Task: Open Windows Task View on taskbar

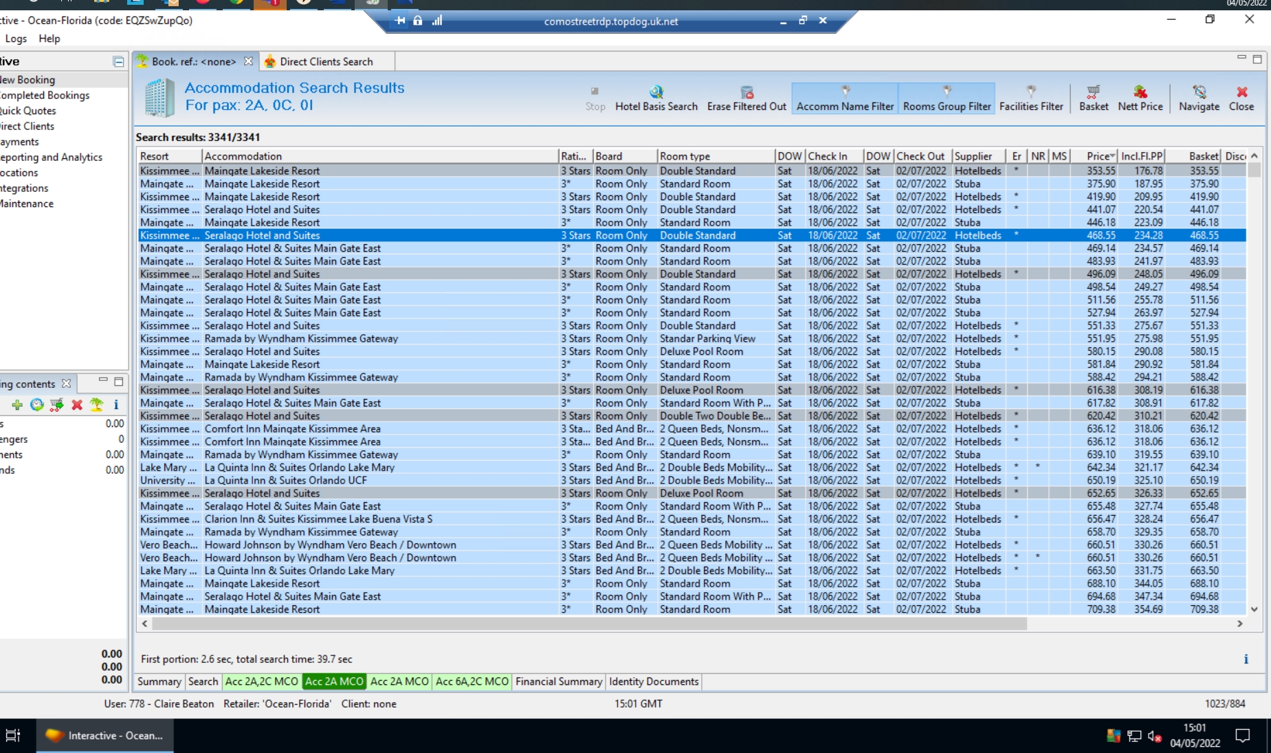Action: [x=13, y=736]
